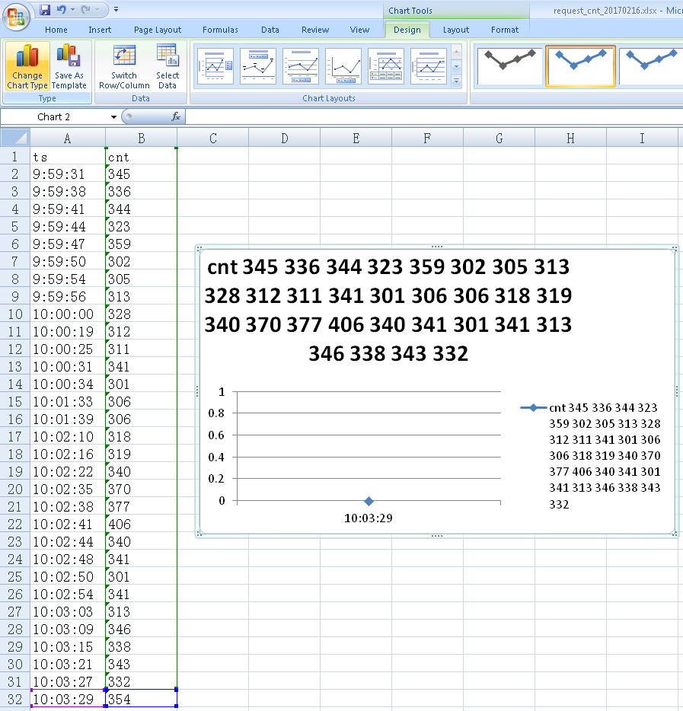Click the 10:03:29 chart axis label

point(369,518)
